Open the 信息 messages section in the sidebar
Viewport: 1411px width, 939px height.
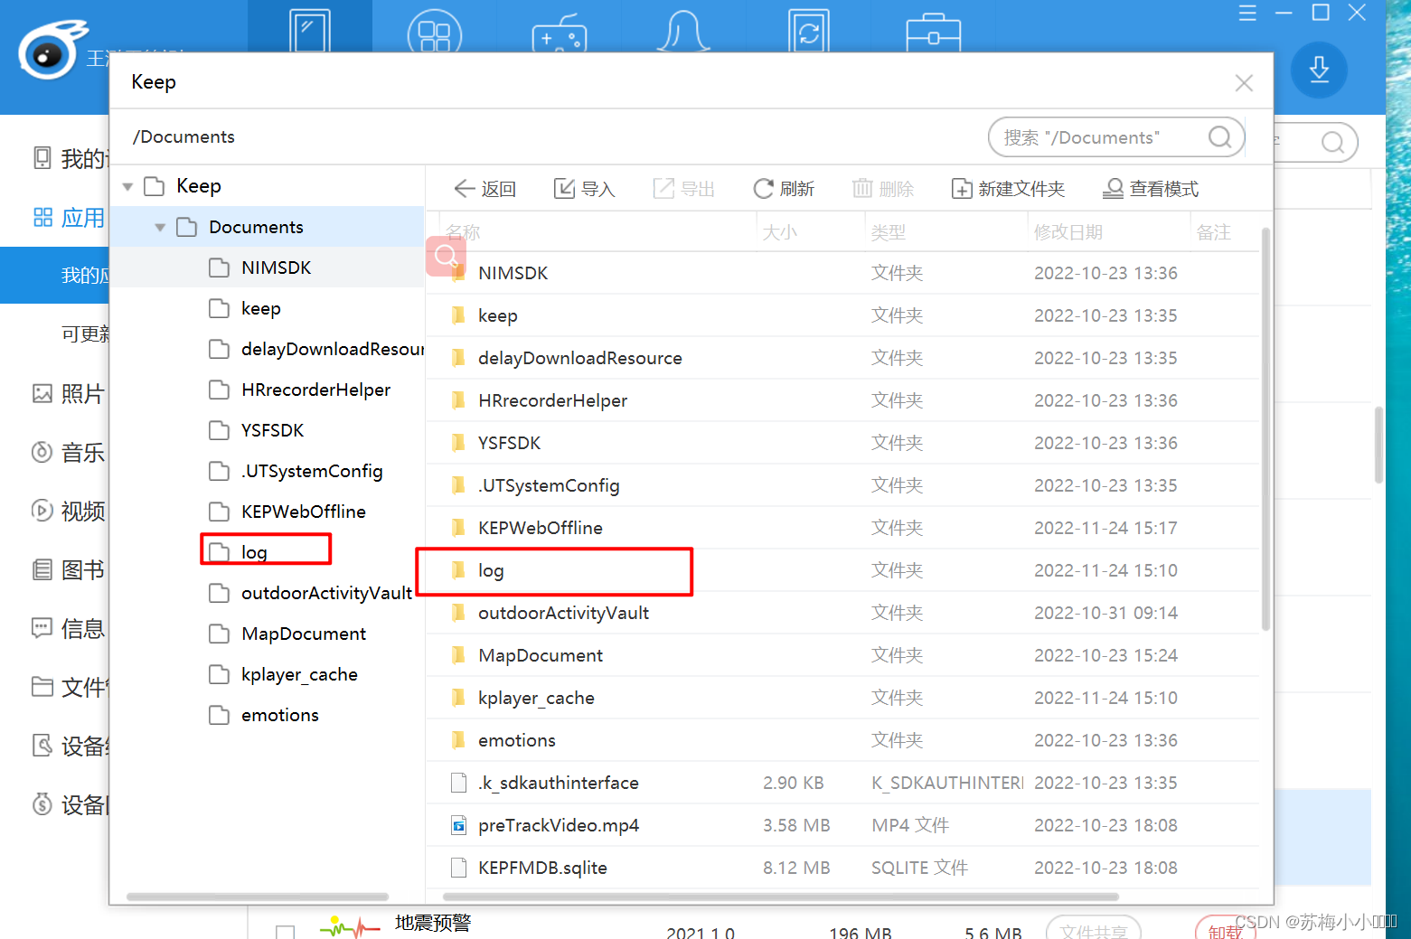click(x=70, y=629)
